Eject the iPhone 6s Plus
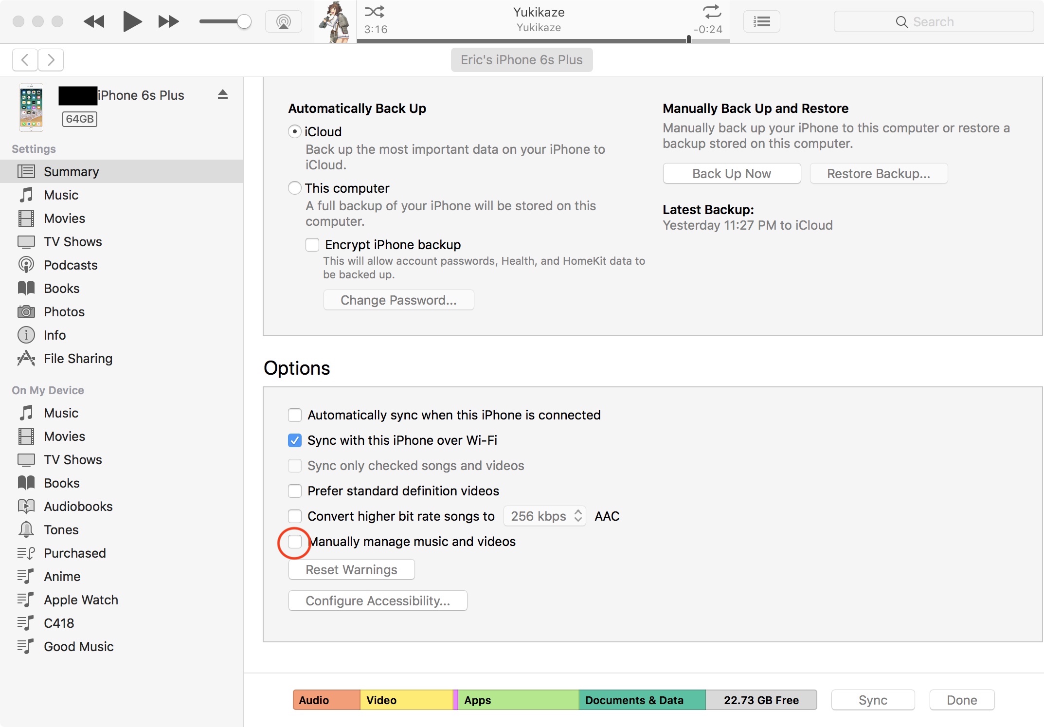Image resolution: width=1044 pixels, height=727 pixels. point(223,94)
